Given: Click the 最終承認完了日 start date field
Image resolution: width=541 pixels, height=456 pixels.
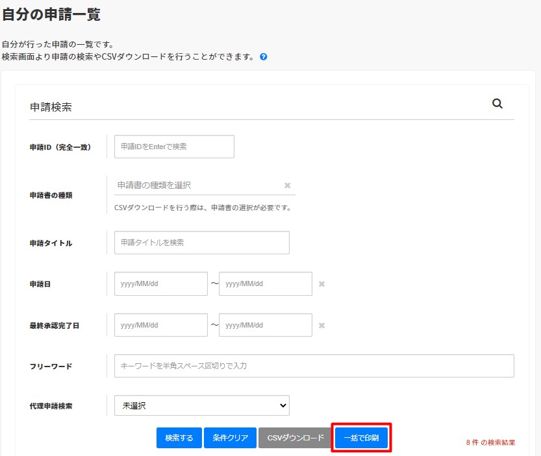Looking at the screenshot, I should [160, 326].
